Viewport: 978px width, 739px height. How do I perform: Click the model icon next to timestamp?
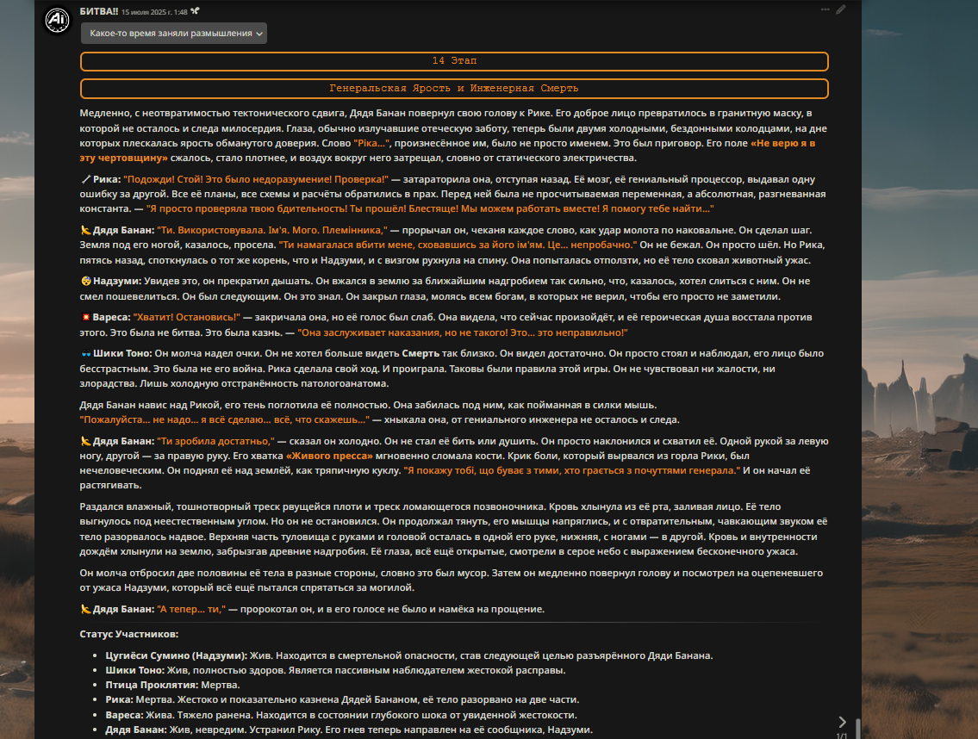196,11
